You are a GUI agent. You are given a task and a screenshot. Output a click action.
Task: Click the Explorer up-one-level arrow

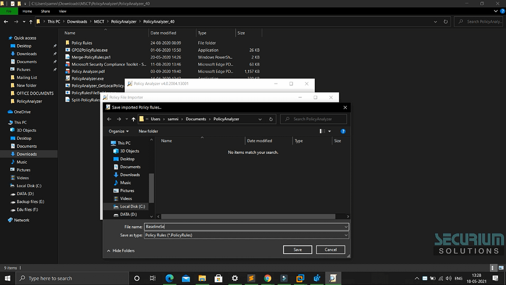tap(31, 22)
